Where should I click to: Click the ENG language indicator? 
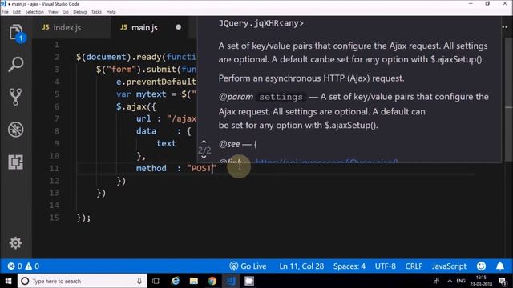click(x=461, y=281)
